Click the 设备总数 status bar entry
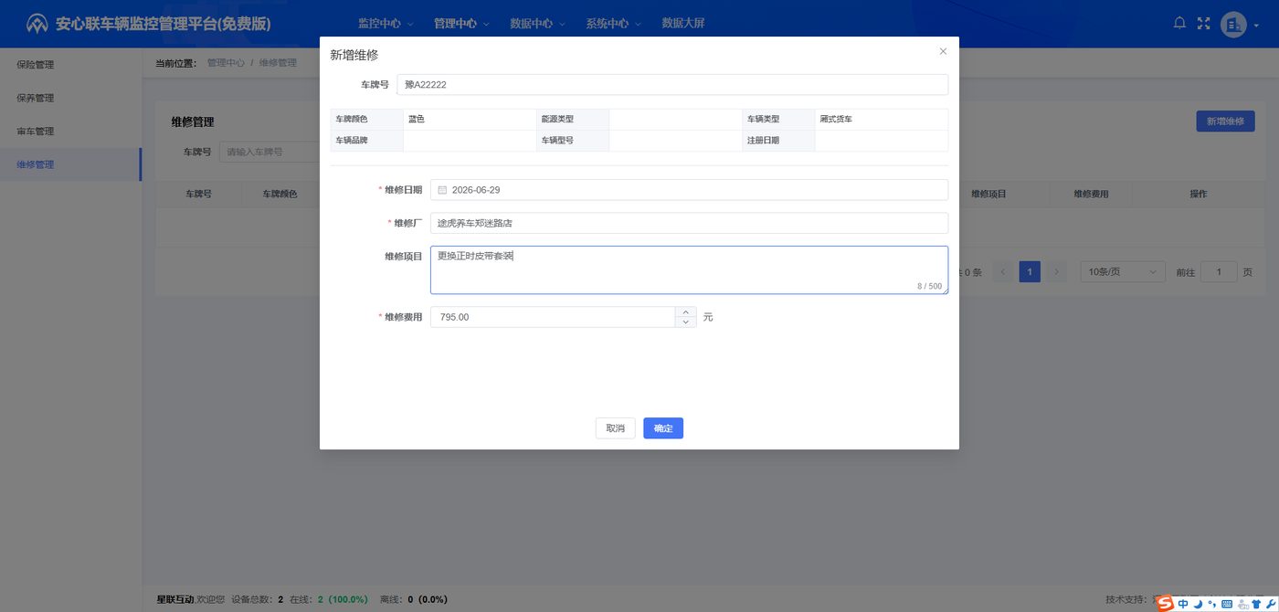Screen dimensions: 1279x612 pos(258,599)
